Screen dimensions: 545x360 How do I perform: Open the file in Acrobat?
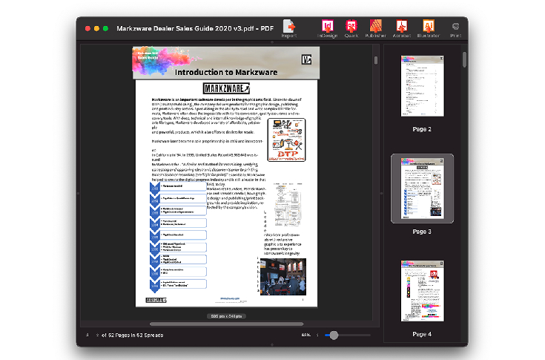402,29
